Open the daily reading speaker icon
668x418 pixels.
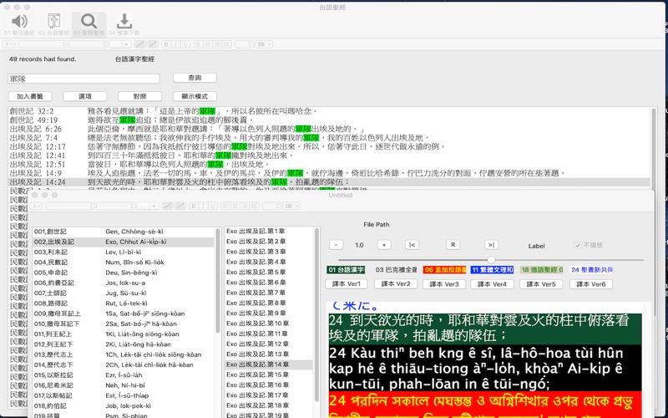(x=18, y=22)
